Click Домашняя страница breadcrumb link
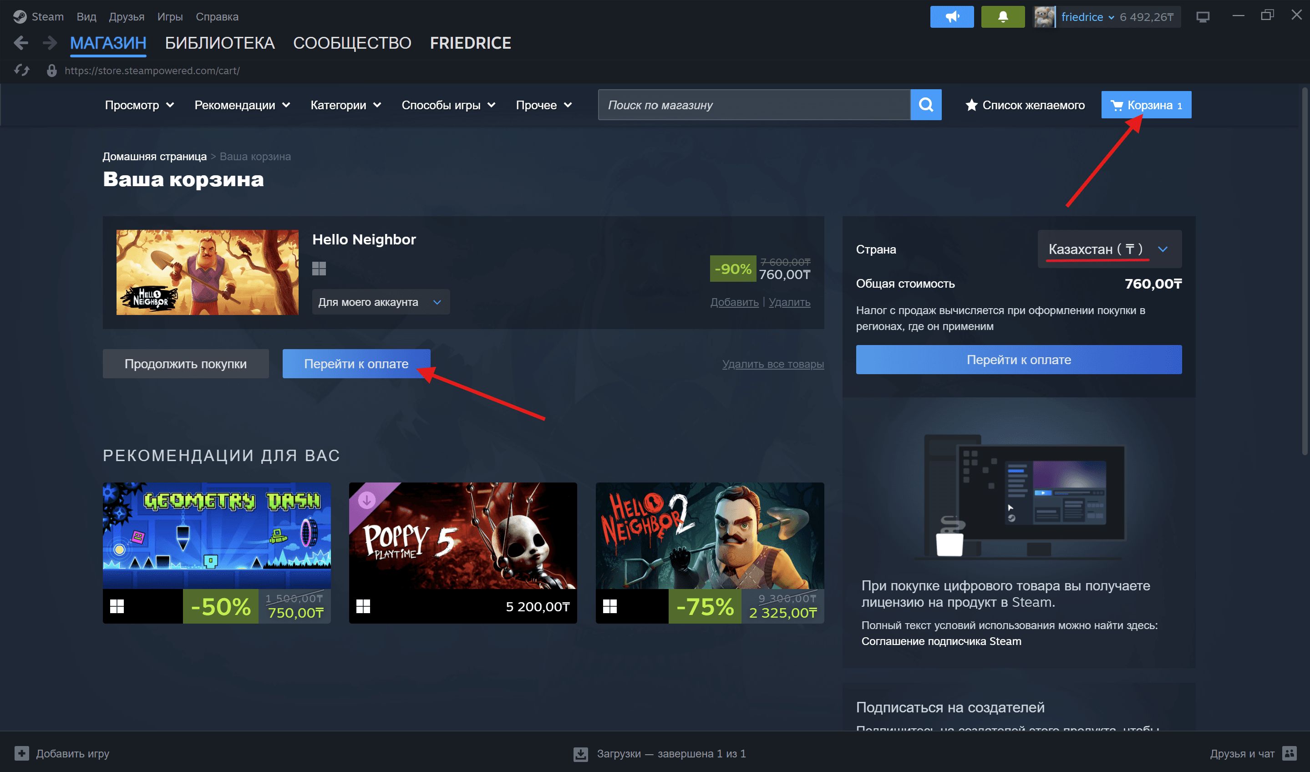 coord(154,156)
